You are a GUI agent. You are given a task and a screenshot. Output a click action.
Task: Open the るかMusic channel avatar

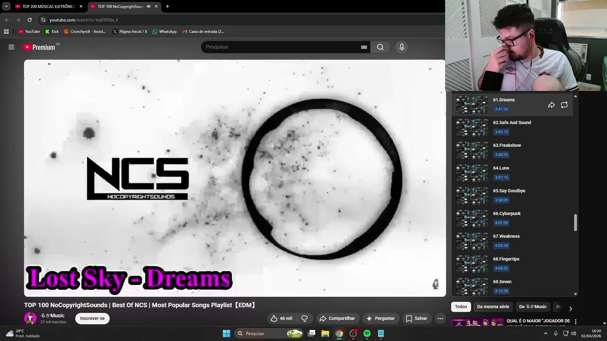30,318
